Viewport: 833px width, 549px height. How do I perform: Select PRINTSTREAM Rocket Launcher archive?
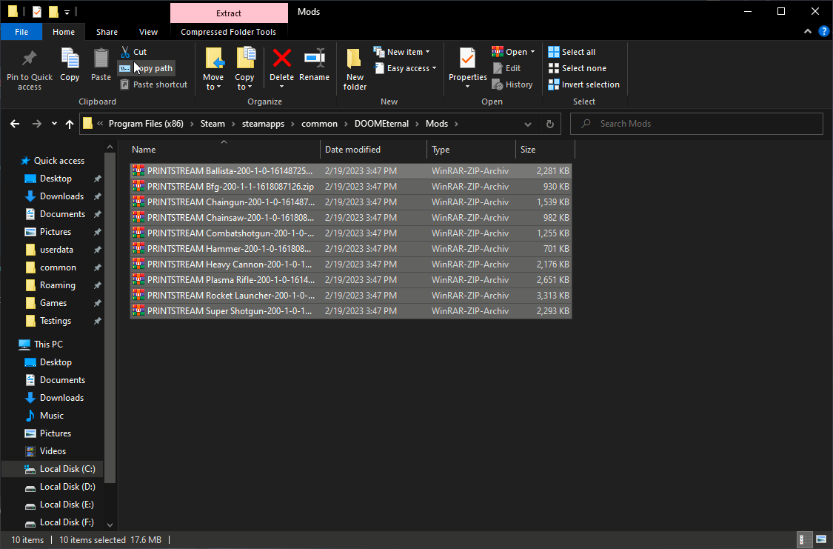click(351, 296)
